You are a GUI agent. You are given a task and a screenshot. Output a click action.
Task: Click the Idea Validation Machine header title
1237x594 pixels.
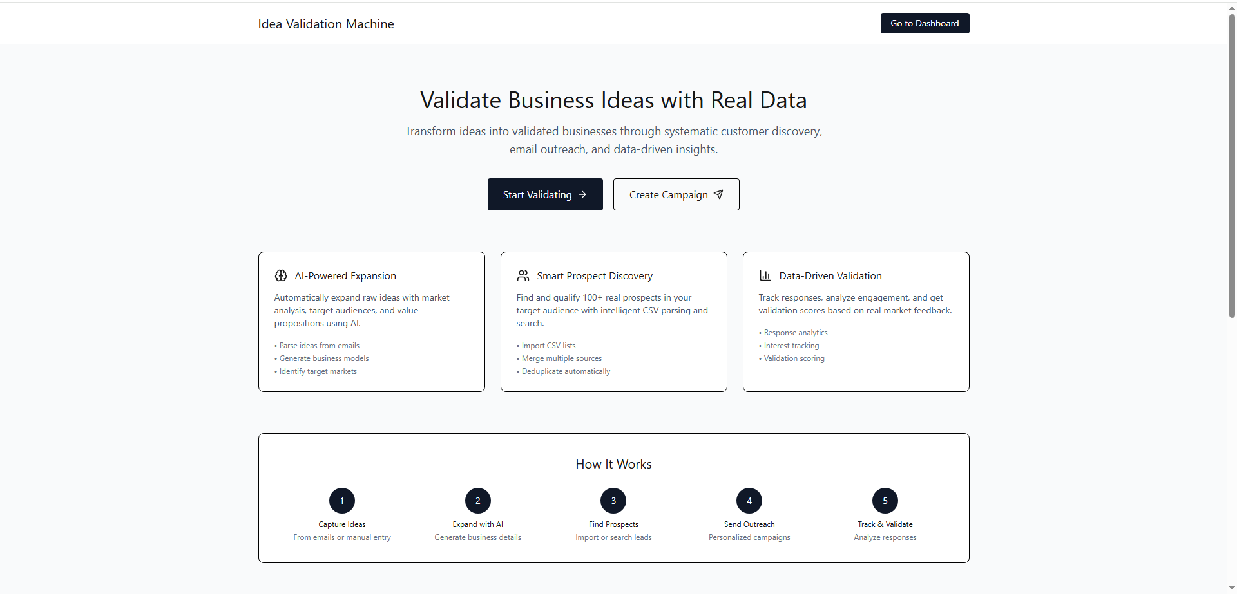(325, 24)
